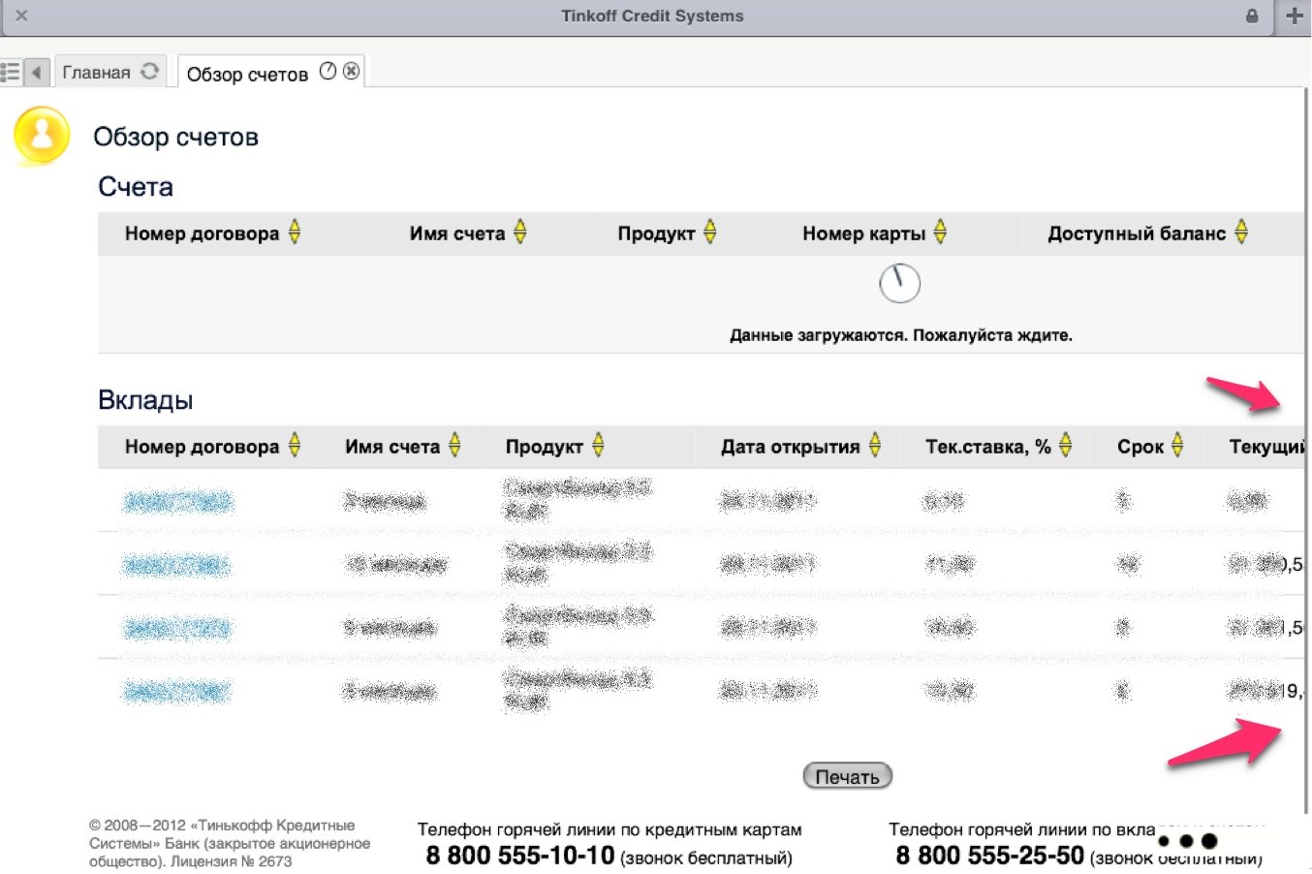Click the Номер карты sort arrows

(940, 233)
